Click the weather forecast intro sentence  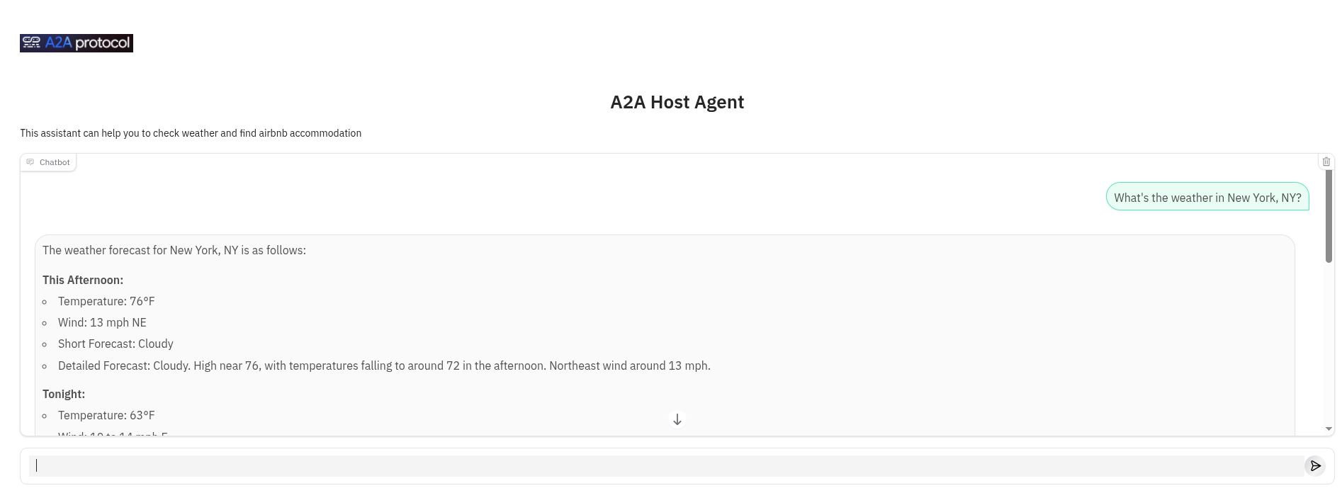point(174,250)
